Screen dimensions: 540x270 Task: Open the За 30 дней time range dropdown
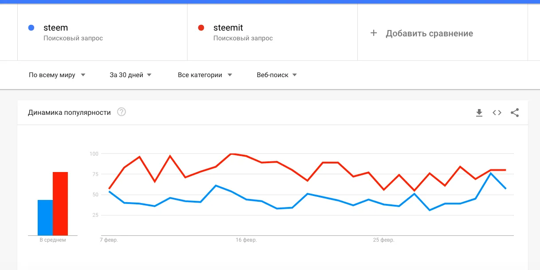[131, 75]
